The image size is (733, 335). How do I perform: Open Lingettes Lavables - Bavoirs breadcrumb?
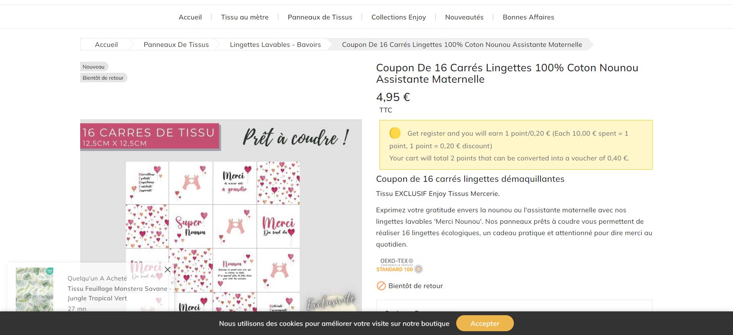(275, 45)
